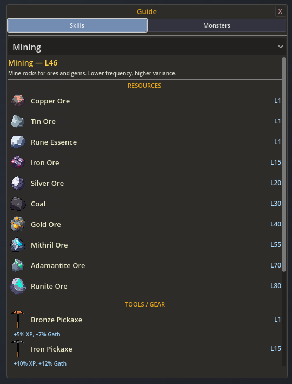The width and height of the screenshot is (292, 384).
Task: Click the dropdown chevron arrow
Action: coord(281,47)
